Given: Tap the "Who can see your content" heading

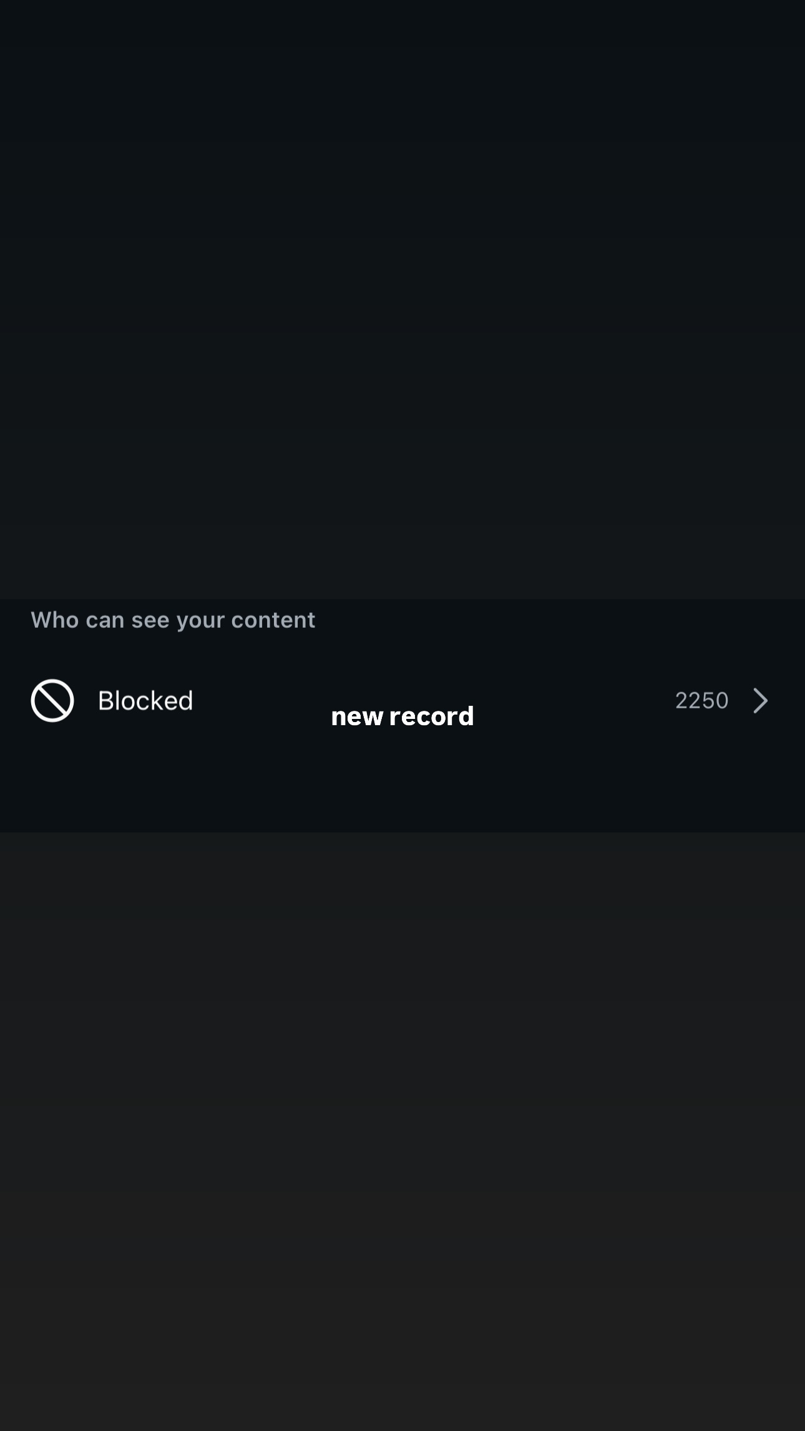Looking at the screenshot, I should pos(173,620).
